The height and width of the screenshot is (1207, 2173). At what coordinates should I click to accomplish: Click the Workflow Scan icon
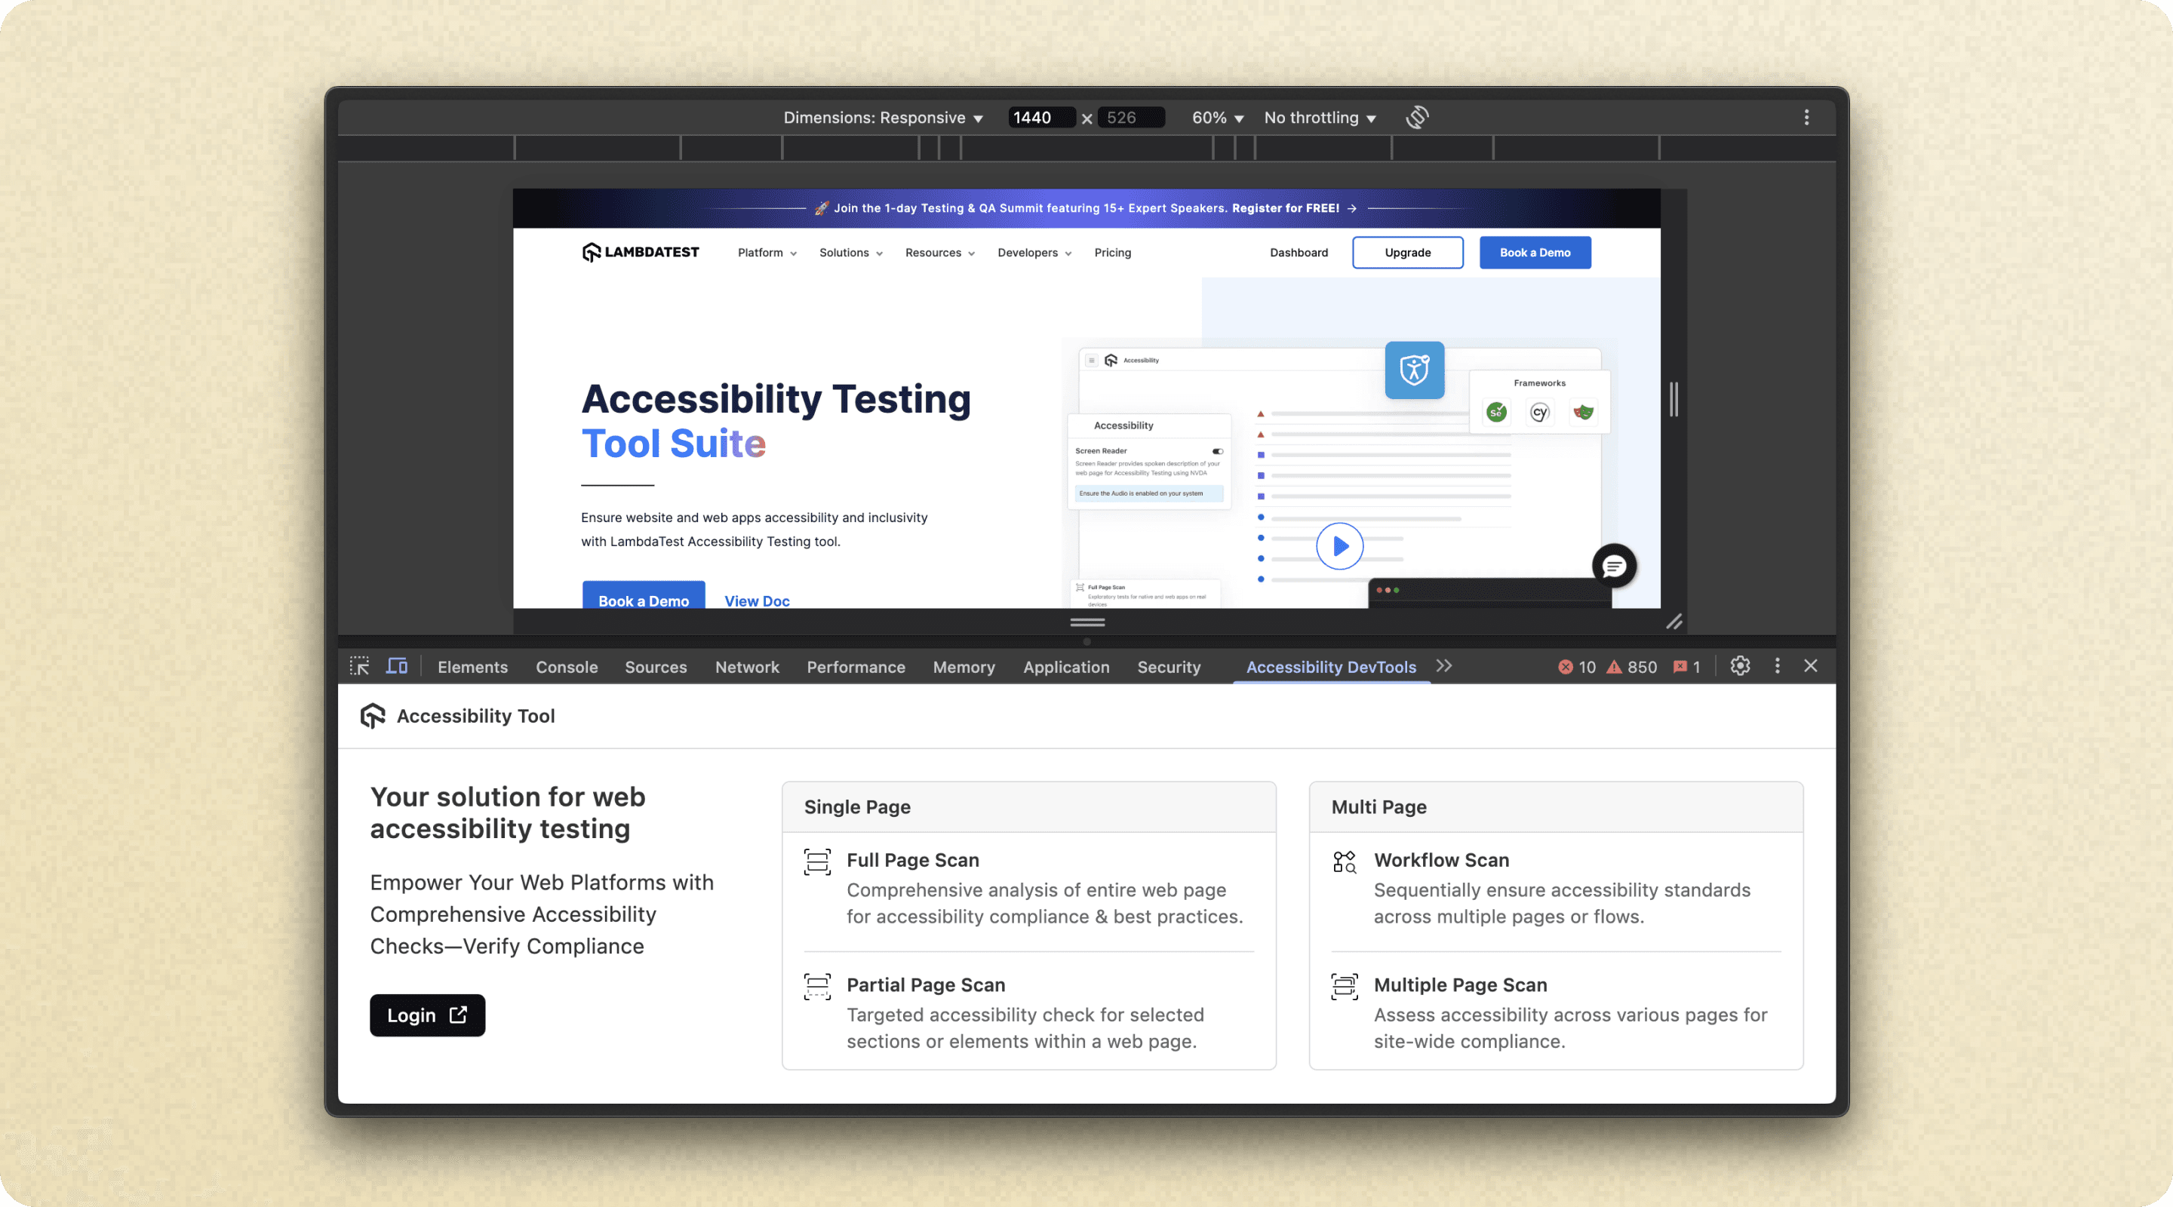pyautogui.click(x=1344, y=861)
